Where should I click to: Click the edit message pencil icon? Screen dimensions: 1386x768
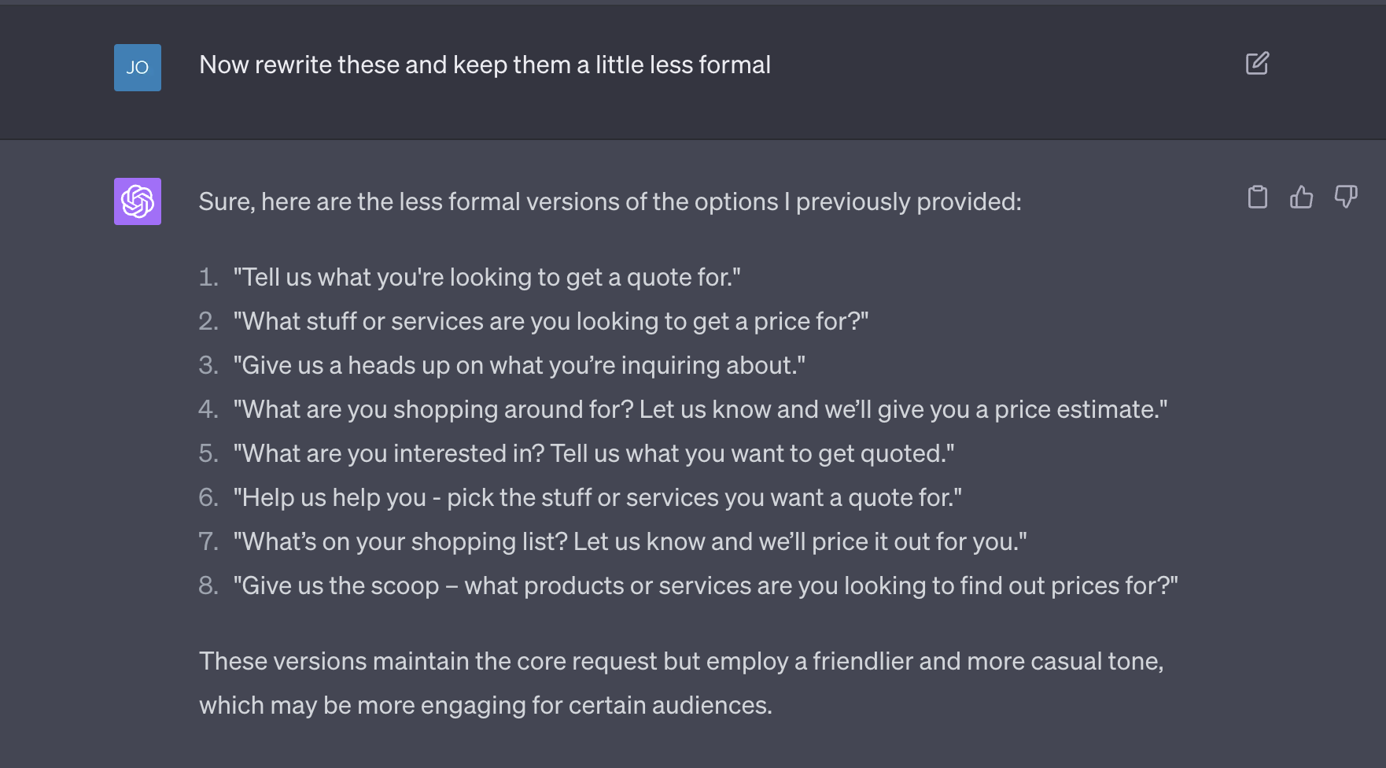coord(1257,64)
